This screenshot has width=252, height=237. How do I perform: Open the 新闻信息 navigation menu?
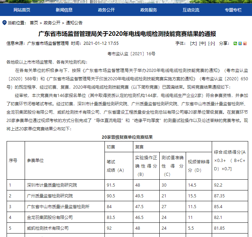point(64,10)
